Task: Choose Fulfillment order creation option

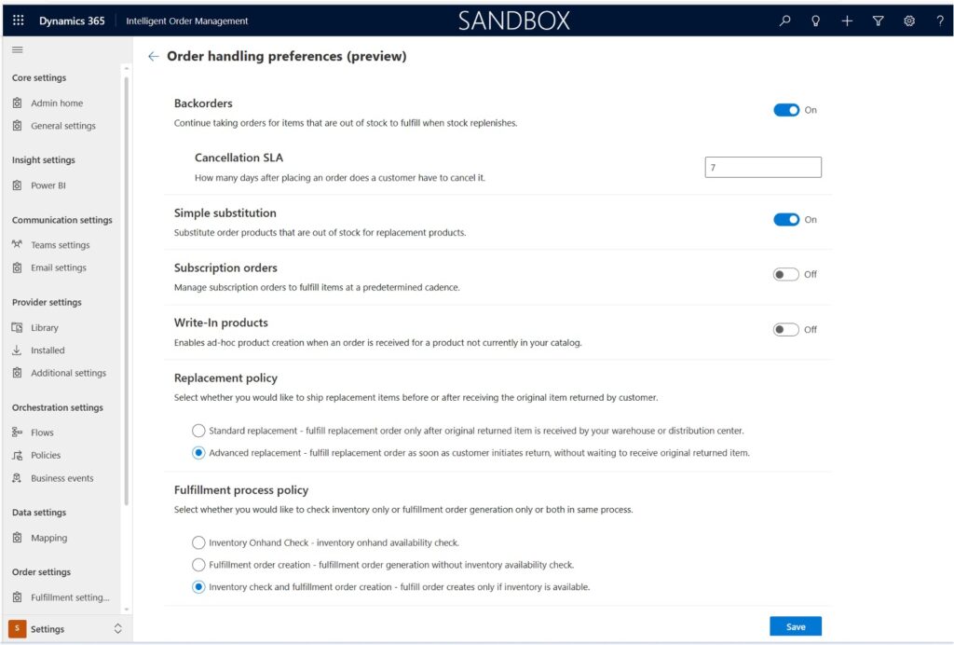Action: (x=198, y=564)
